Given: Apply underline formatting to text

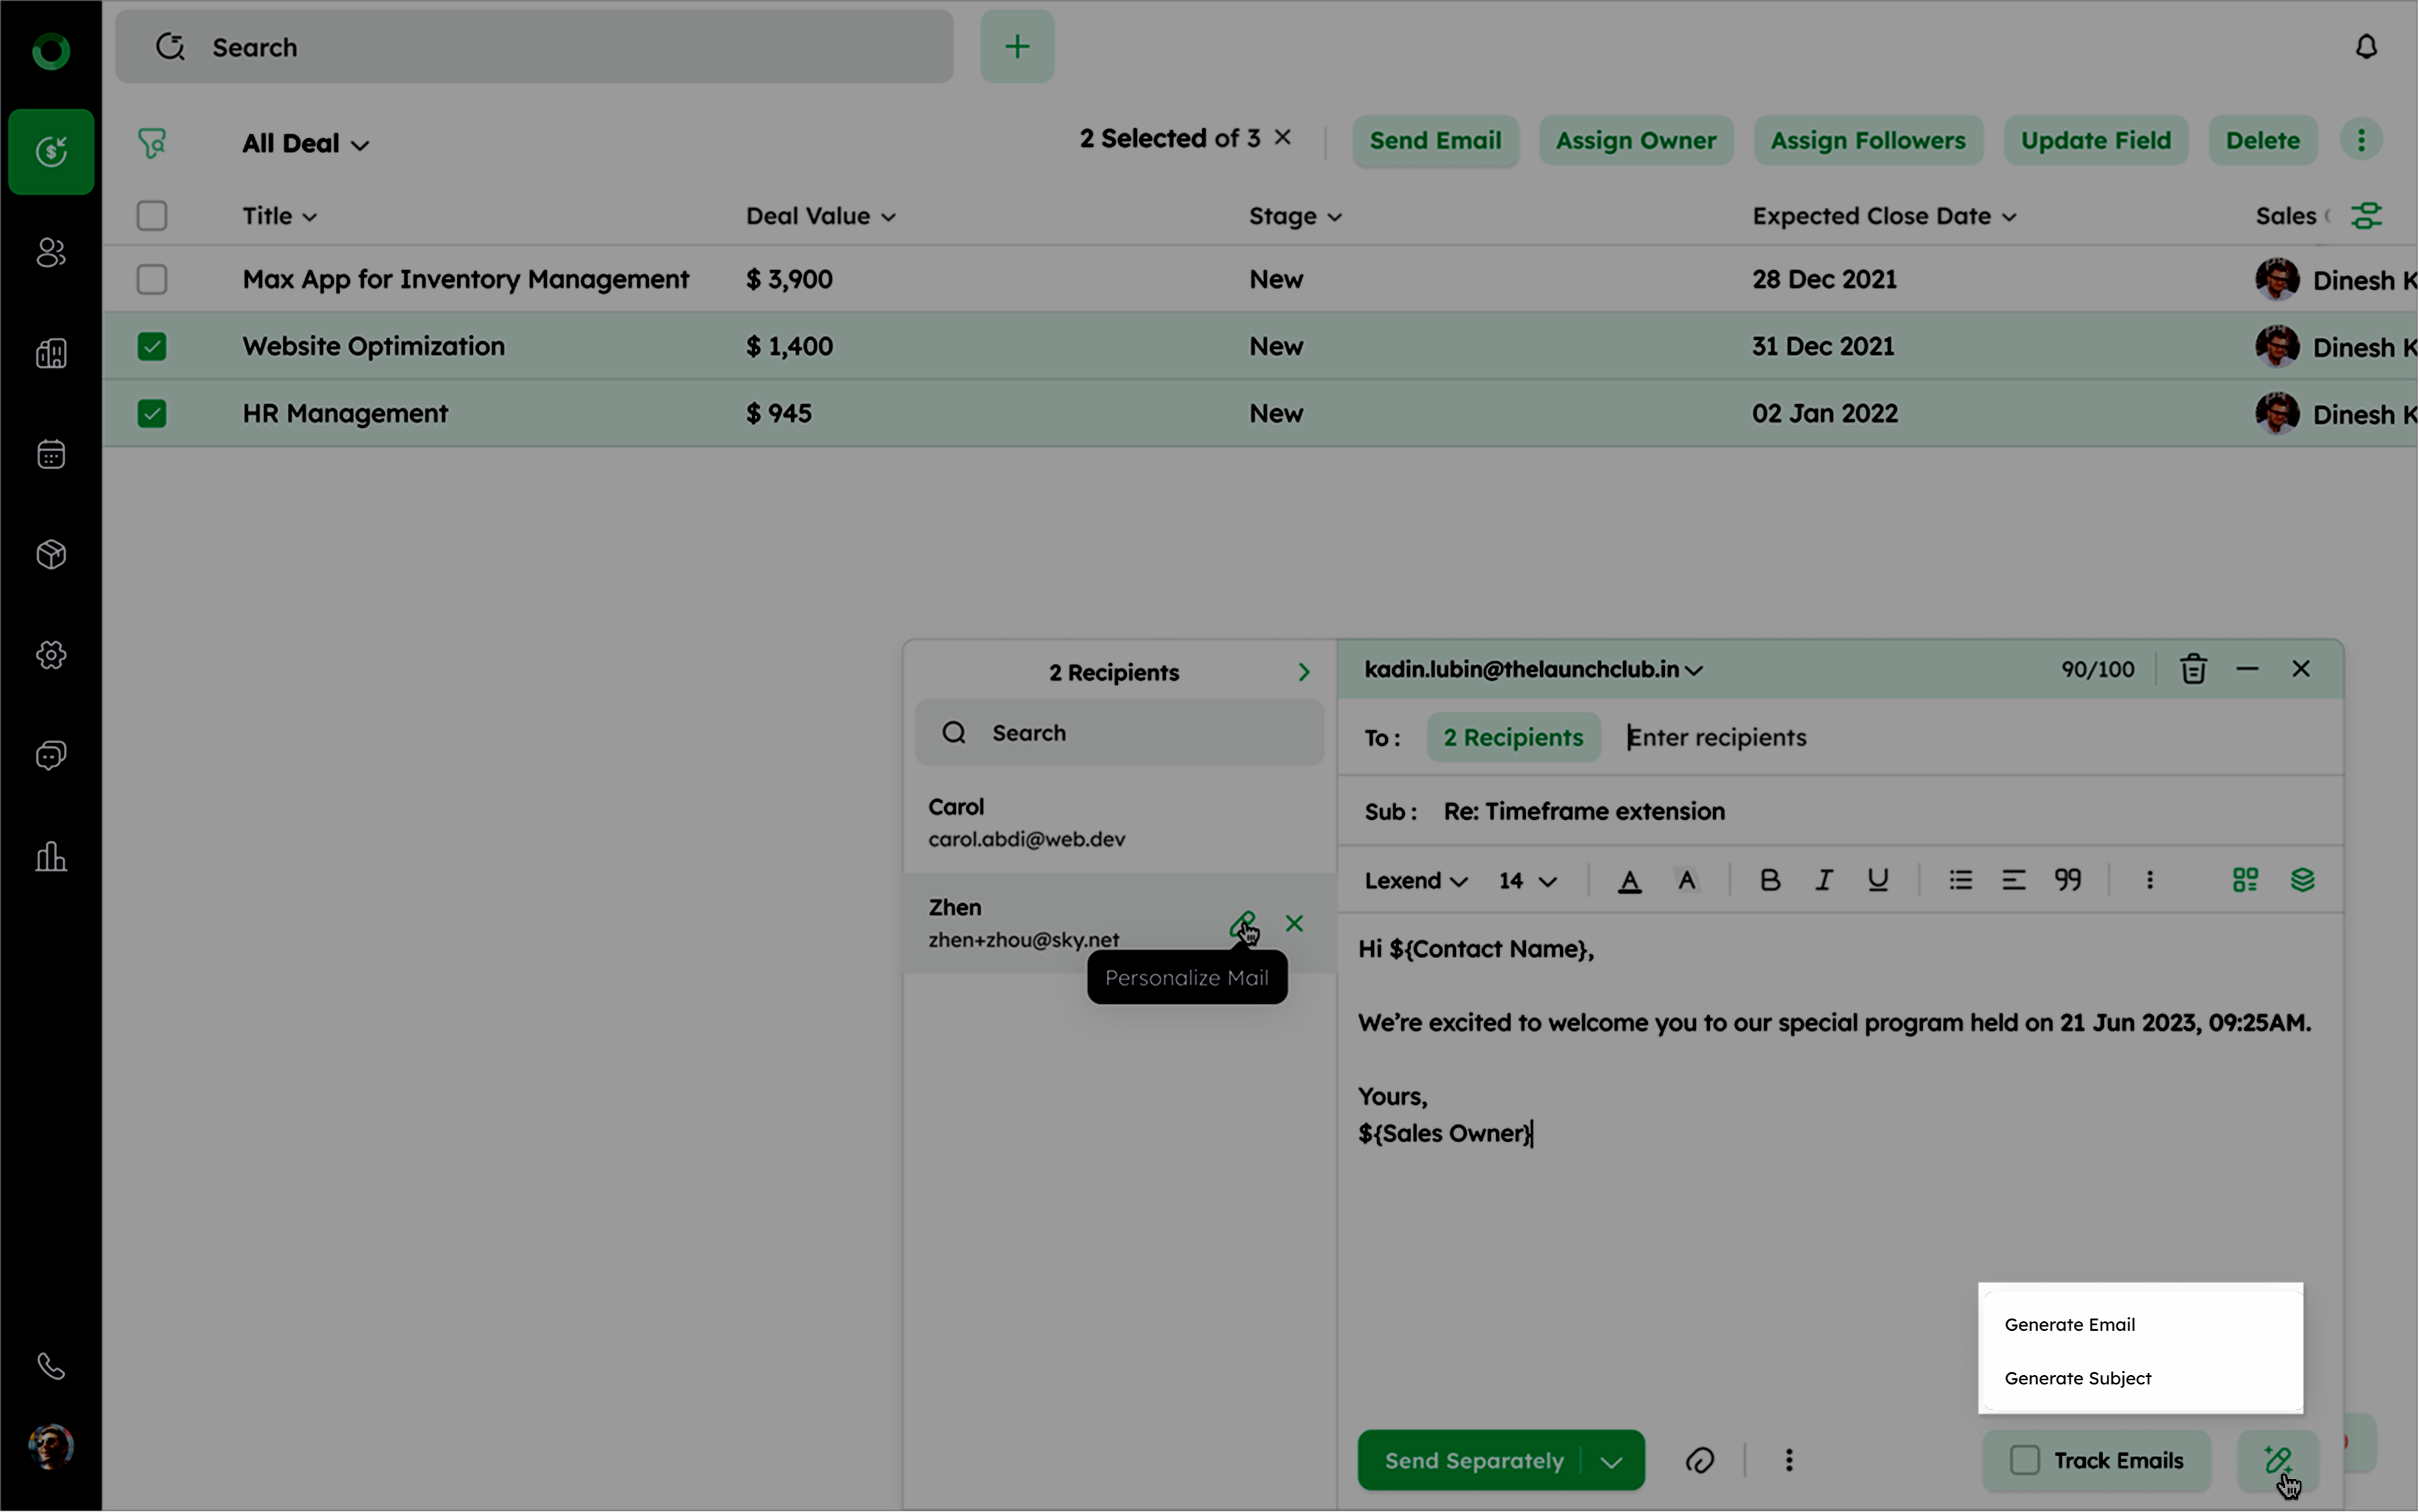Looking at the screenshot, I should 1877,880.
